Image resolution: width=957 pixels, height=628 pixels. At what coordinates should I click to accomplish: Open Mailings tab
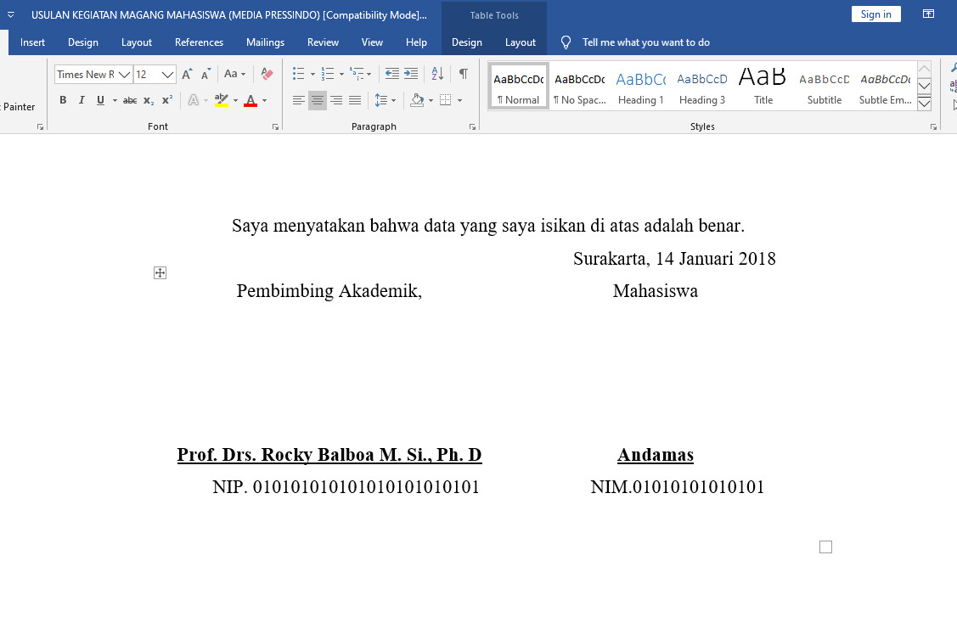point(265,42)
